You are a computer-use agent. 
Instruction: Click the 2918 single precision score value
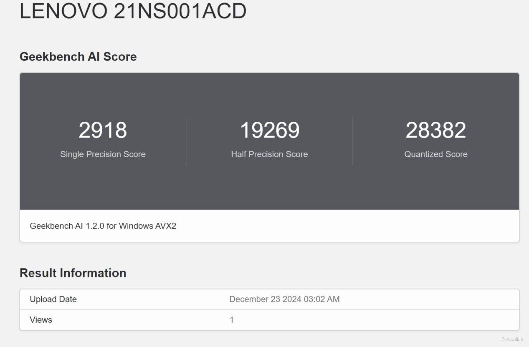click(103, 130)
